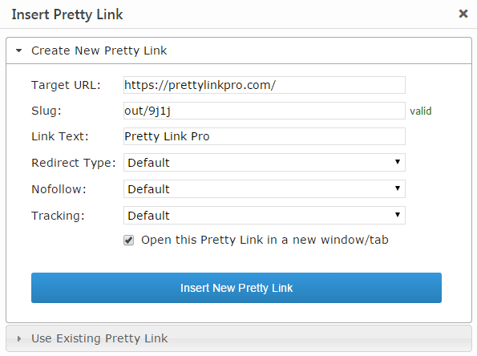Click the Insert New Pretty Link button
The height and width of the screenshot is (356, 477).
tap(236, 288)
